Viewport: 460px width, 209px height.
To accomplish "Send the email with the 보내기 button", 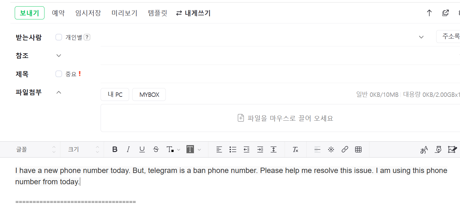I will pos(29,13).
